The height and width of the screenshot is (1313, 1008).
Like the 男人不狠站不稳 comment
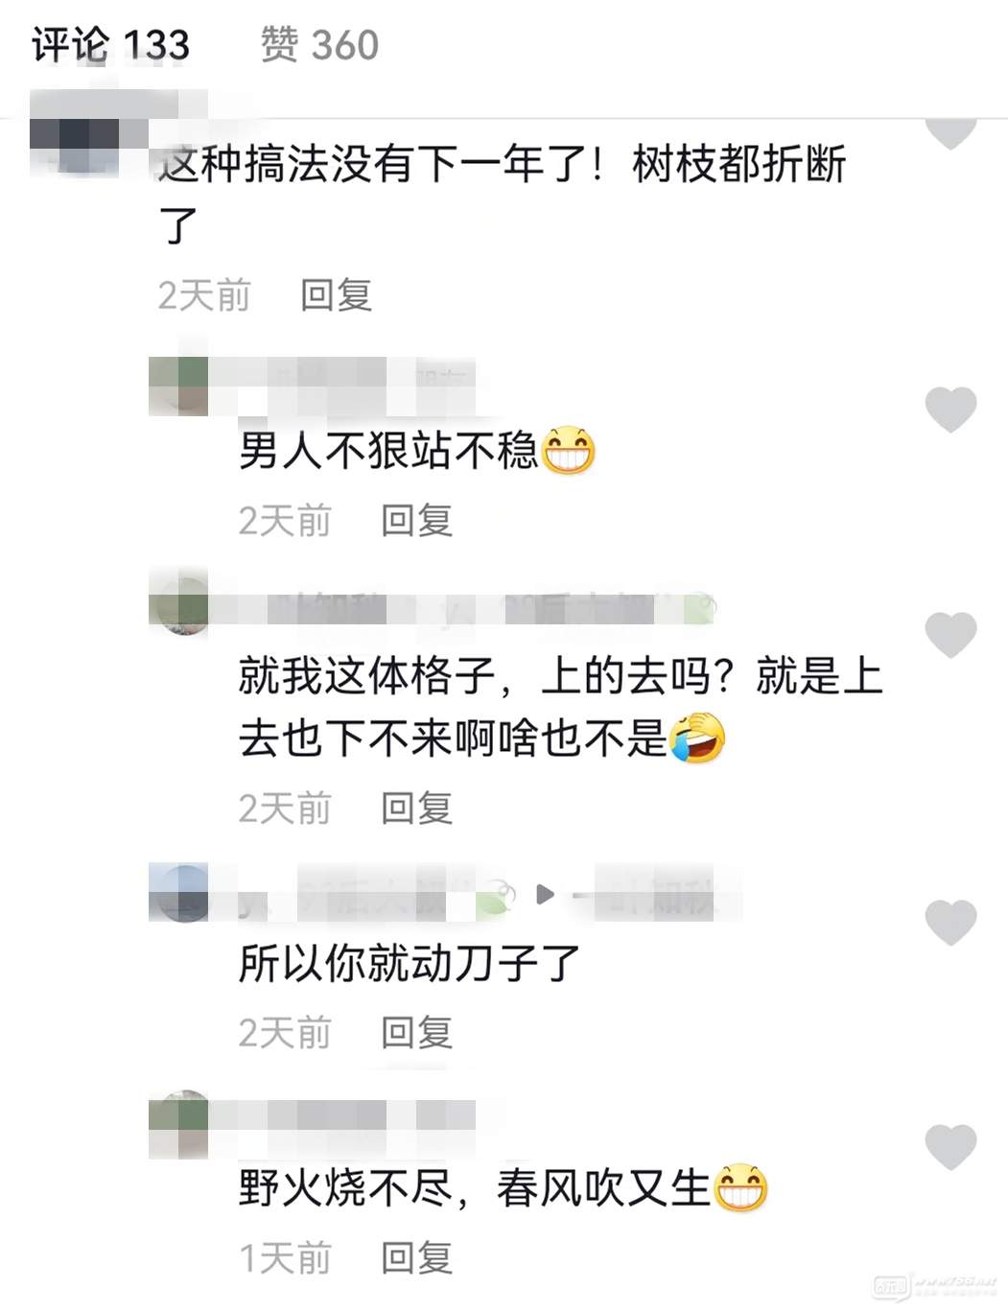pos(950,410)
